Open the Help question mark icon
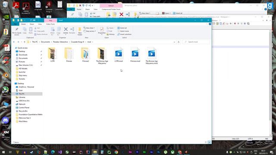Image resolution: width=276 pixels, height=155 pixels. 210,24
